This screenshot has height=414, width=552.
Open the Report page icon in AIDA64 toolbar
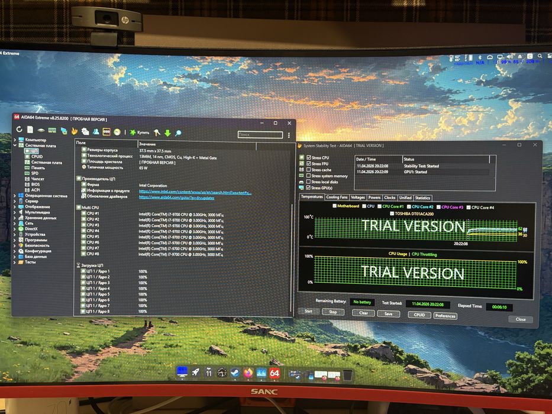[30, 130]
